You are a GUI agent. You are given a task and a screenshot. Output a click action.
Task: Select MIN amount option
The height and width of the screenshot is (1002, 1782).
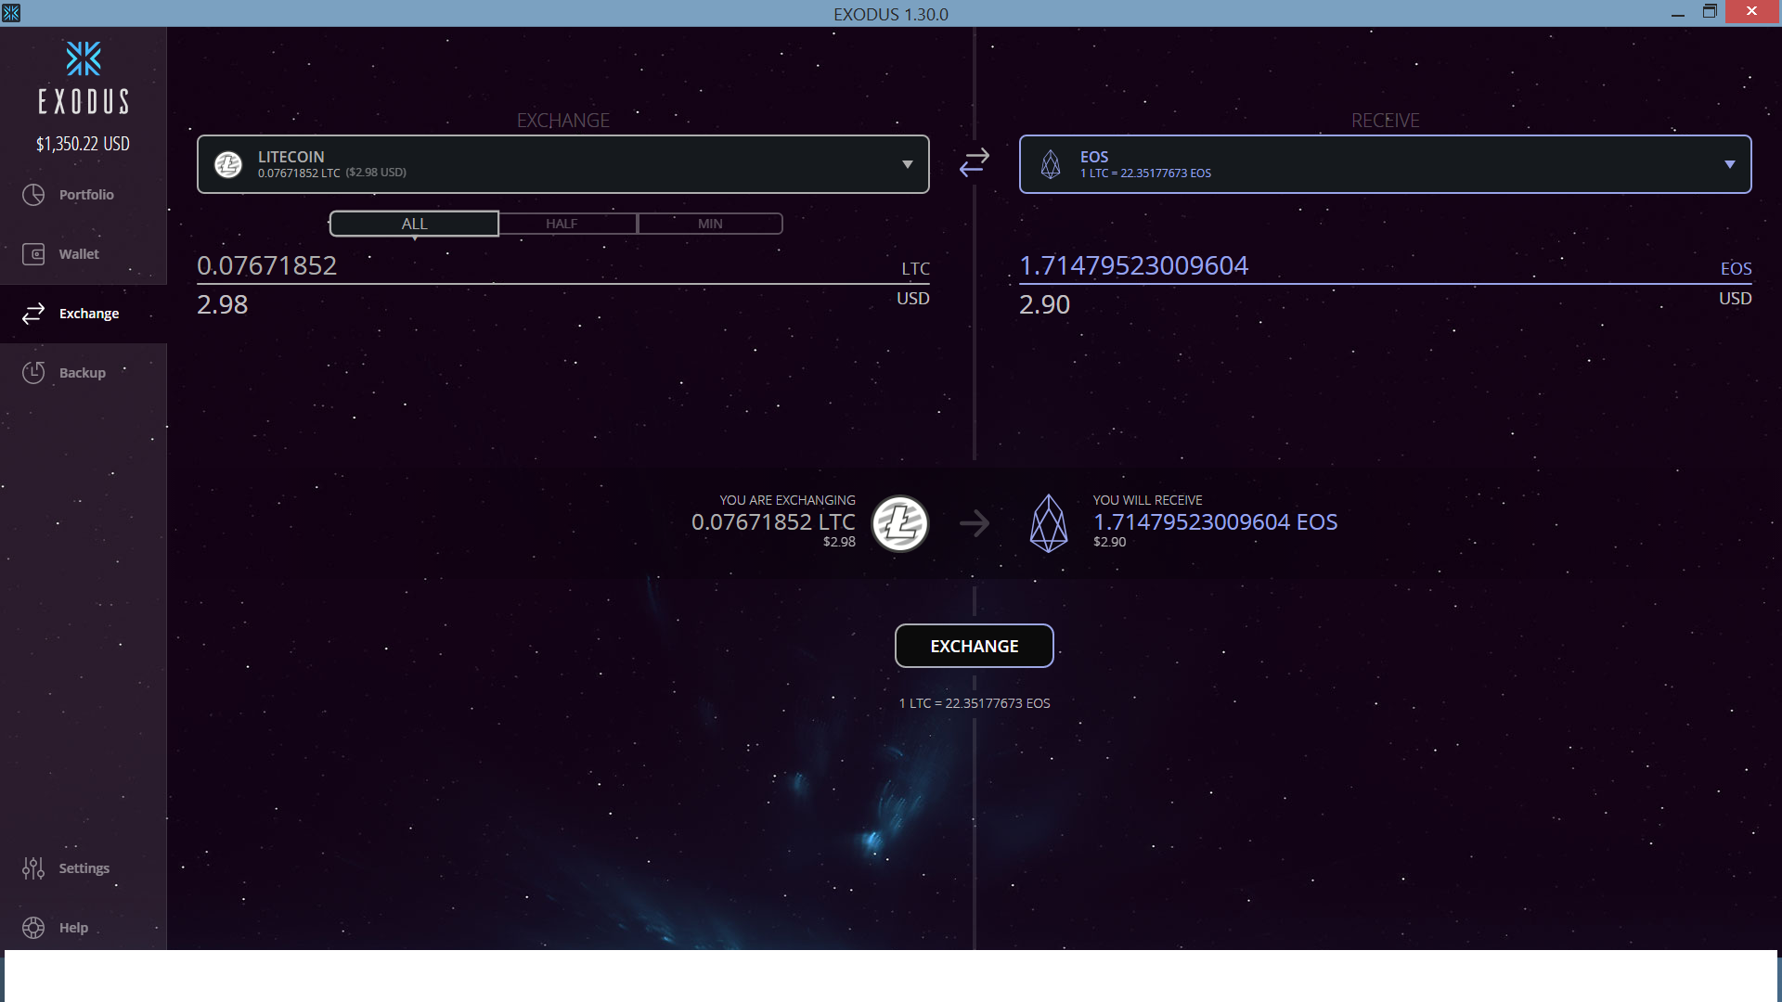click(710, 224)
